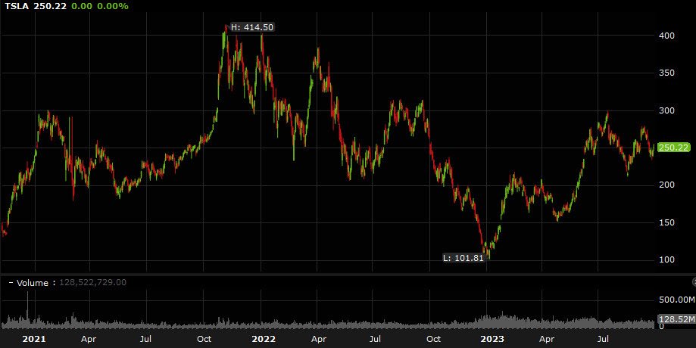Select the 2022 year label on time axis

pyautogui.click(x=263, y=340)
